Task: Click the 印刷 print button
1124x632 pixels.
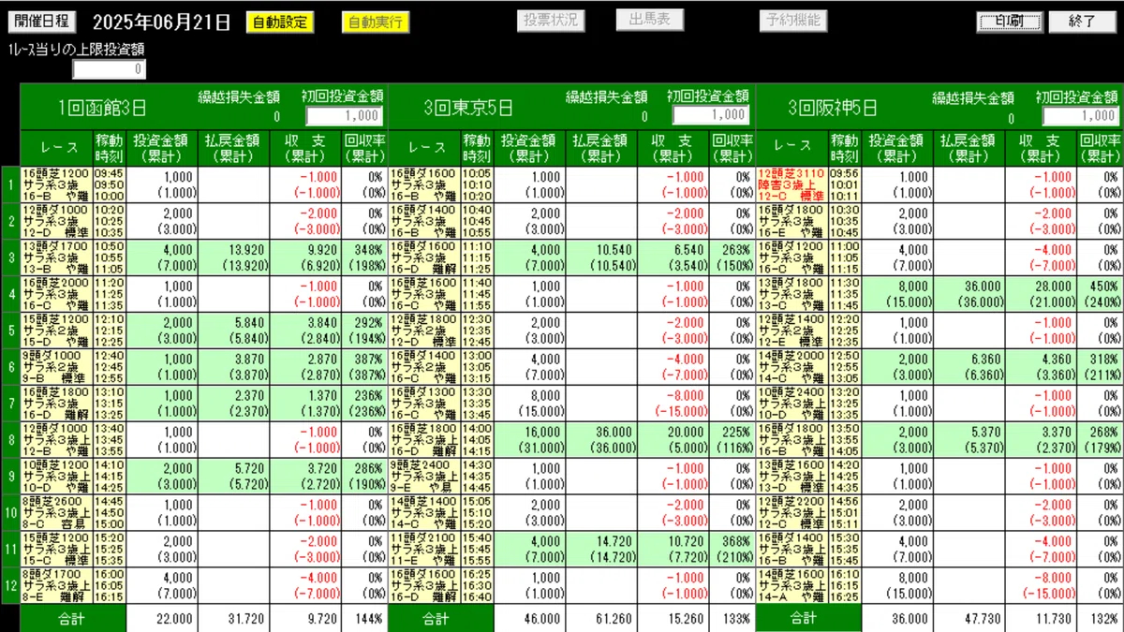Action: (1009, 21)
